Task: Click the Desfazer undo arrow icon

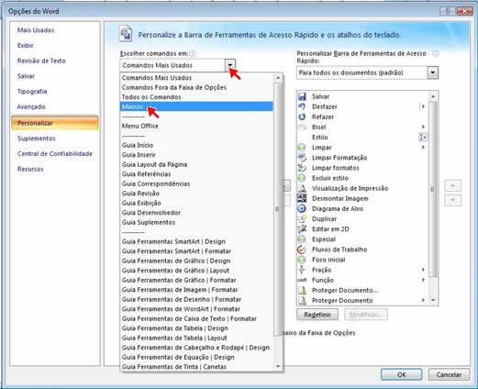Action: click(x=302, y=106)
